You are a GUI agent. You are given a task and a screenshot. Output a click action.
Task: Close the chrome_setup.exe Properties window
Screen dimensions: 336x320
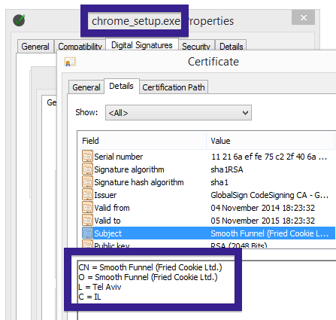(x=303, y=17)
